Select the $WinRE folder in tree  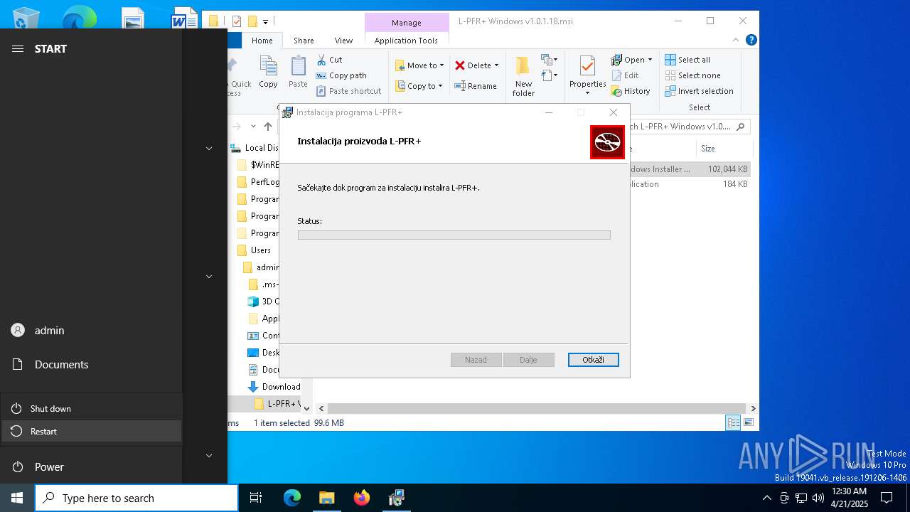pos(257,165)
